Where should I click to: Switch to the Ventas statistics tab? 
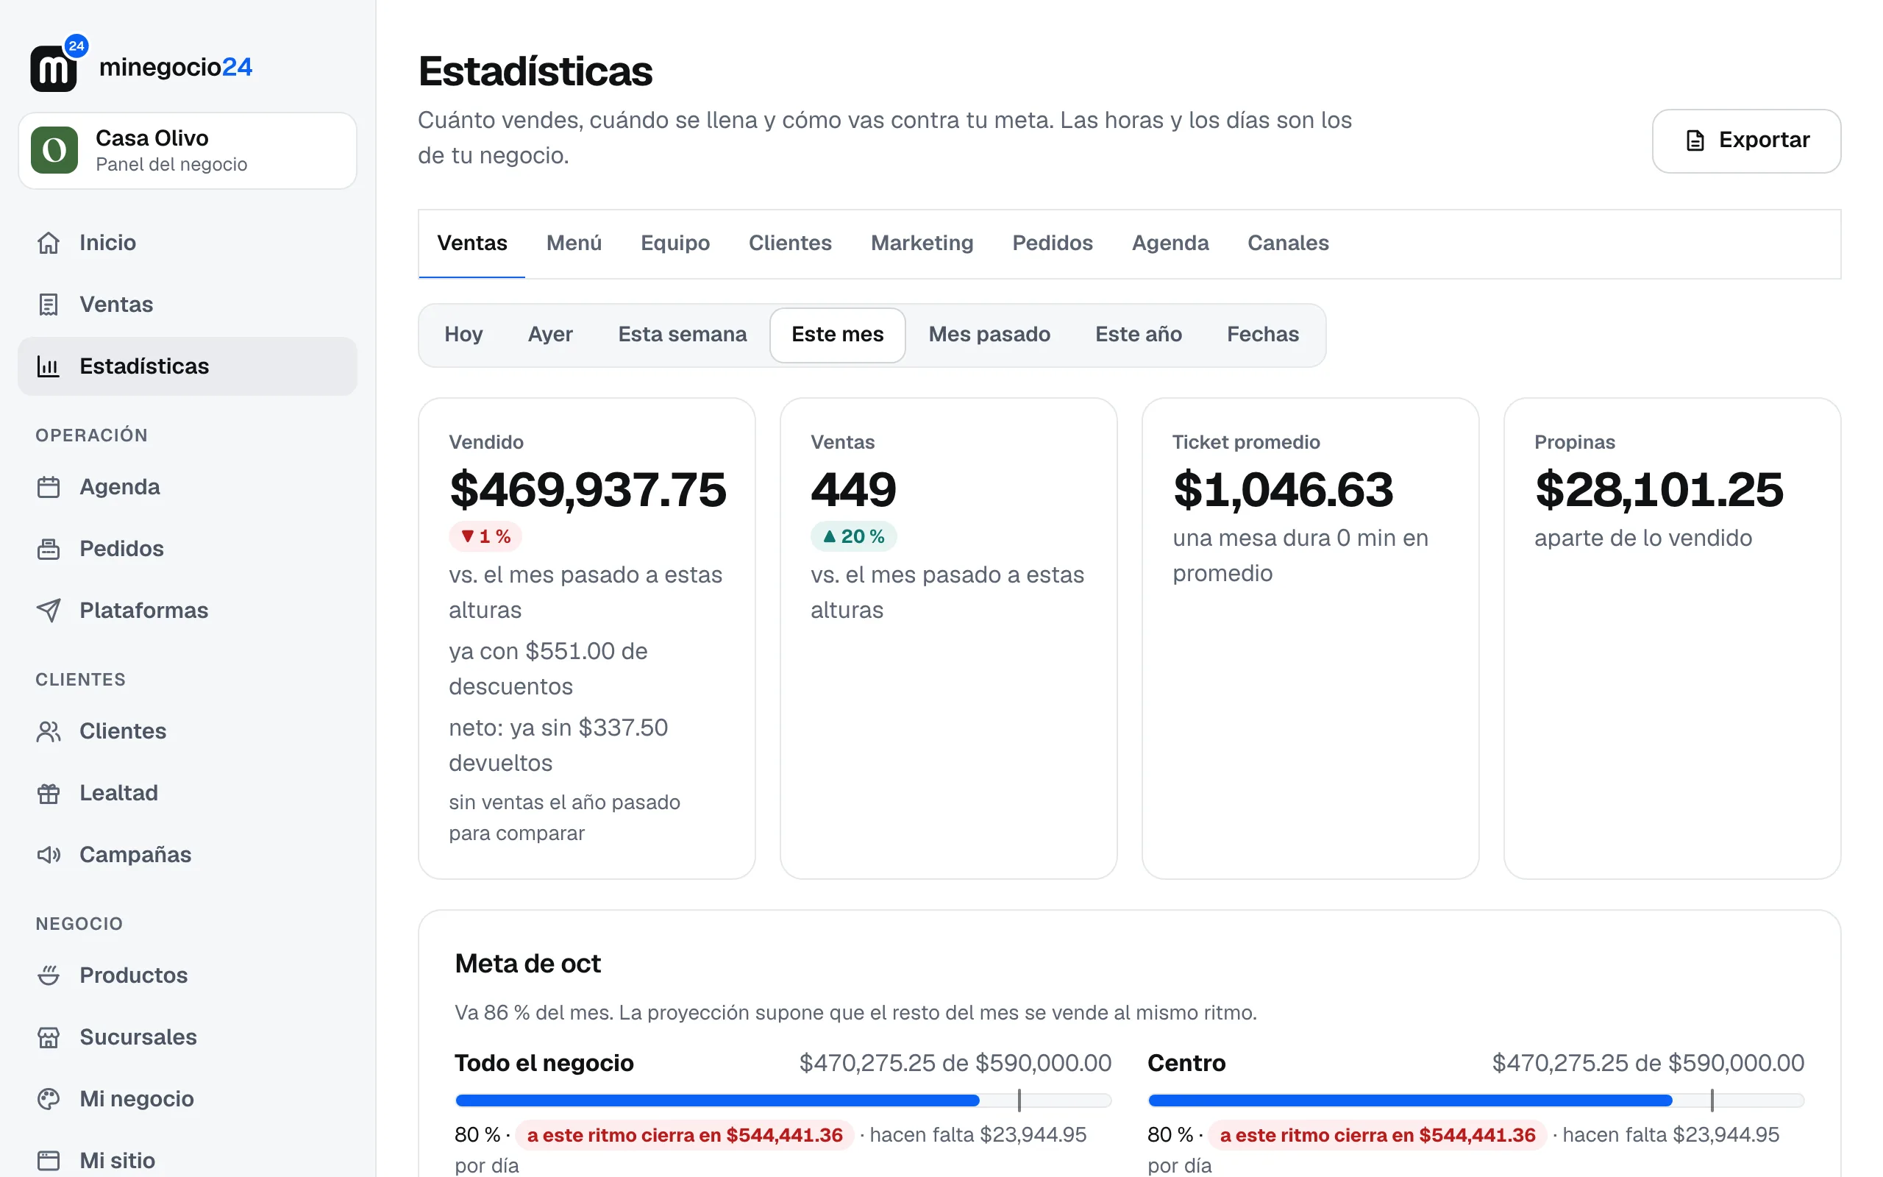click(471, 243)
